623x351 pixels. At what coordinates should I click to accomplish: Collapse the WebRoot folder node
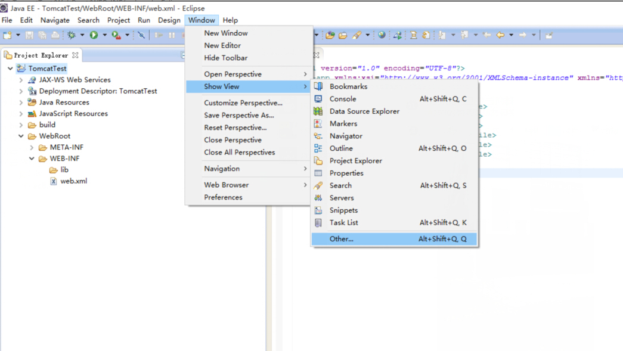tap(21, 136)
